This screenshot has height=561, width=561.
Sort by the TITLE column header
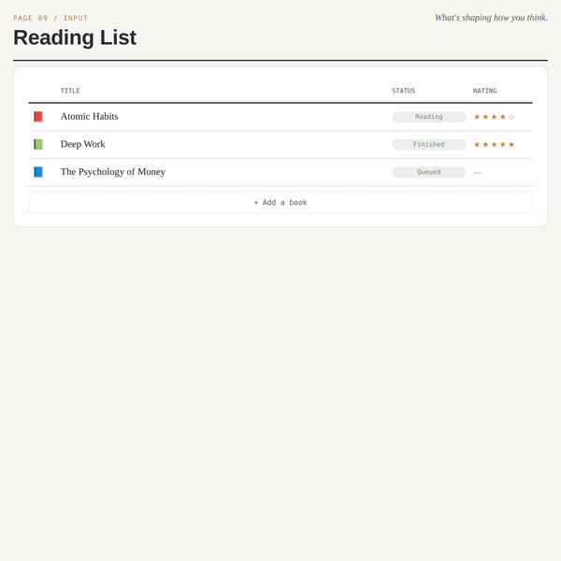click(x=70, y=91)
